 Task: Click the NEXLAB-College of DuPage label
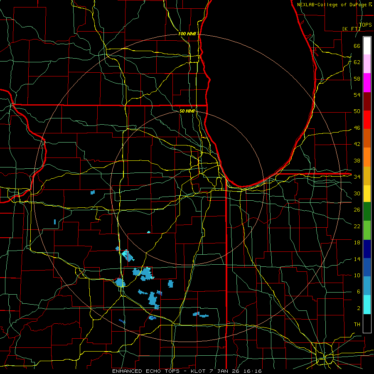(331, 5)
